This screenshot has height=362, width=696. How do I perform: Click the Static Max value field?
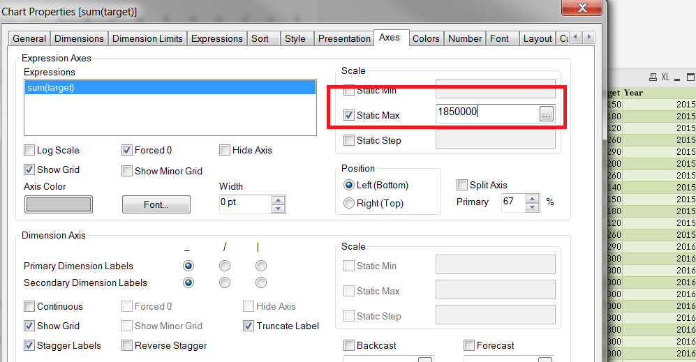(487, 114)
